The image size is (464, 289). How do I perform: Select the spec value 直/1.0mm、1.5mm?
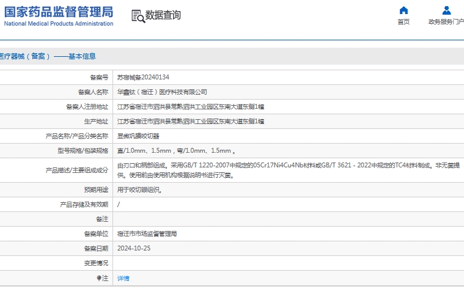click(176, 151)
